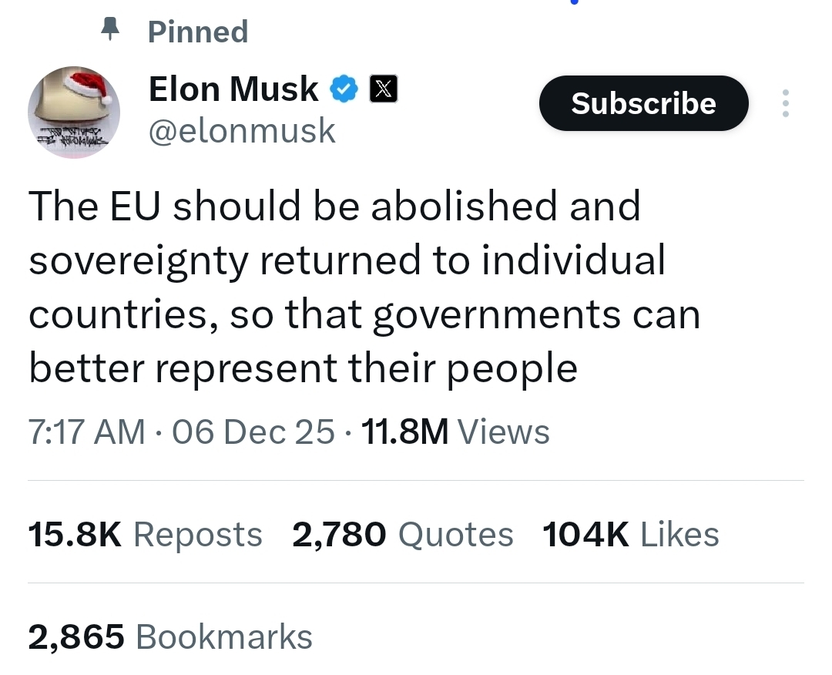Click the word sovereignty in the post

139,261
